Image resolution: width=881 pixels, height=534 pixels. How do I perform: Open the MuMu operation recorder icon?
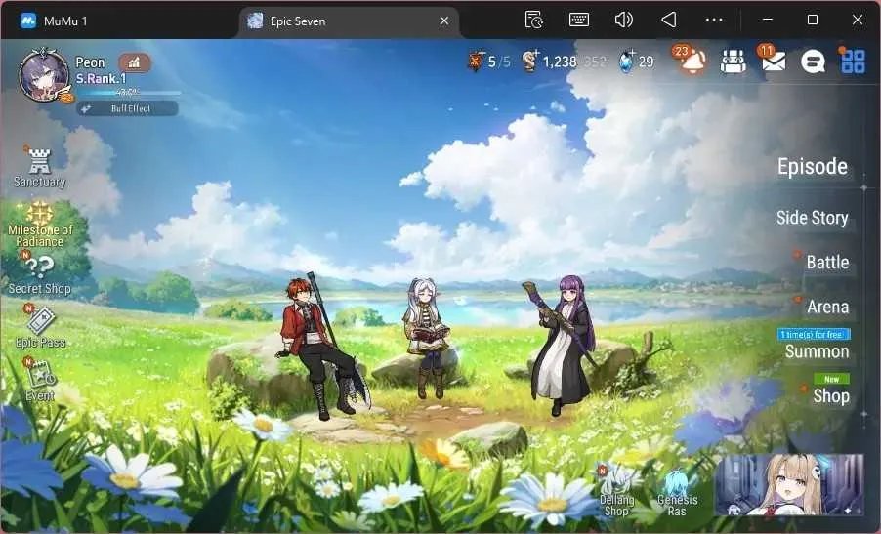click(533, 21)
